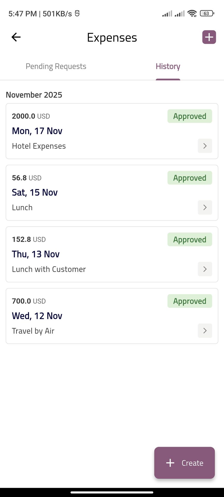224x497 pixels.
Task: Tap the back arrow icon
Action: 16,37
